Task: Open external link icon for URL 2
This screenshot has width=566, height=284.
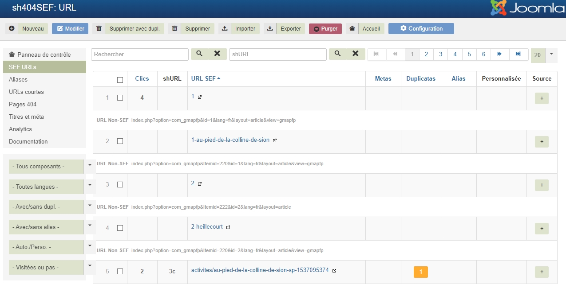Action: pyautogui.click(x=200, y=184)
